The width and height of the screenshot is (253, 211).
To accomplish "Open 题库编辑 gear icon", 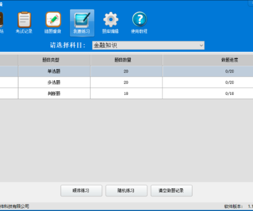I will coord(110,23).
